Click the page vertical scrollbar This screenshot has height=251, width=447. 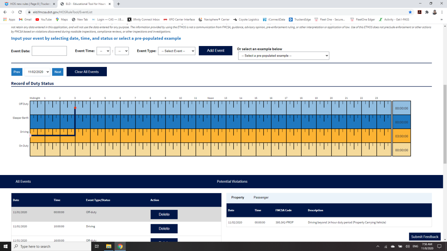(445, 124)
